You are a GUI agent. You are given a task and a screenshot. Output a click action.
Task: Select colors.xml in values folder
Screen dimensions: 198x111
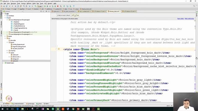point(15,55)
